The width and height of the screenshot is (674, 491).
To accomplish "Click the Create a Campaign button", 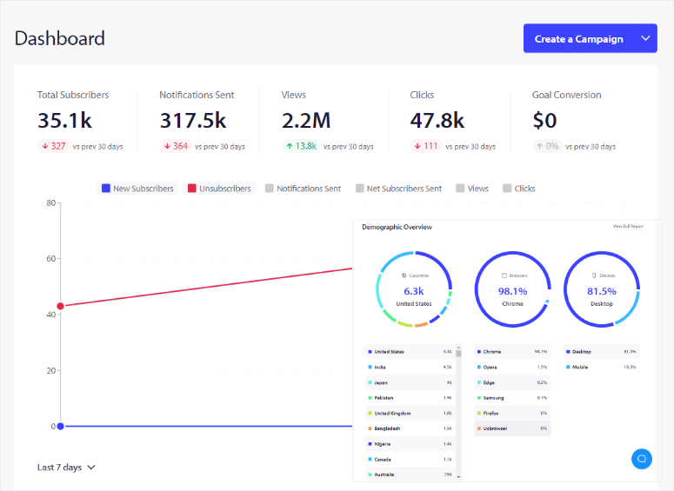I will pyautogui.click(x=578, y=38).
